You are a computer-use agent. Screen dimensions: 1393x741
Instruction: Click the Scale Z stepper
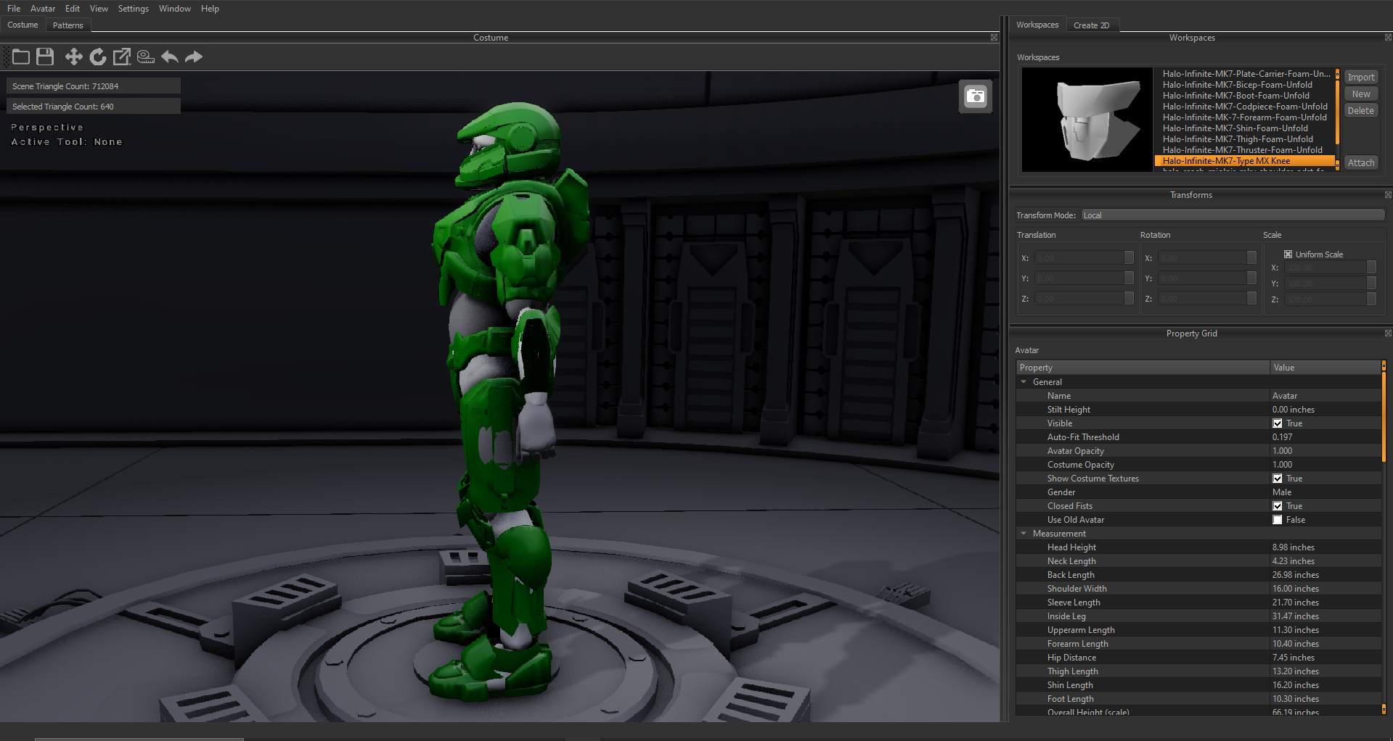point(1371,299)
